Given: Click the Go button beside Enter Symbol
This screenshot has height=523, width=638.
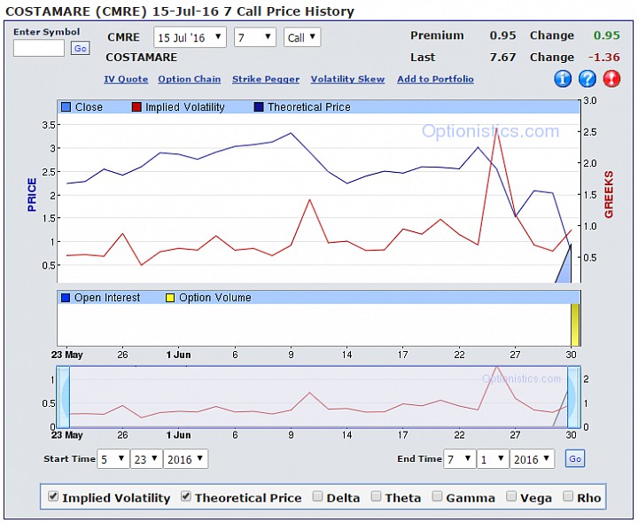Looking at the screenshot, I should (x=80, y=49).
